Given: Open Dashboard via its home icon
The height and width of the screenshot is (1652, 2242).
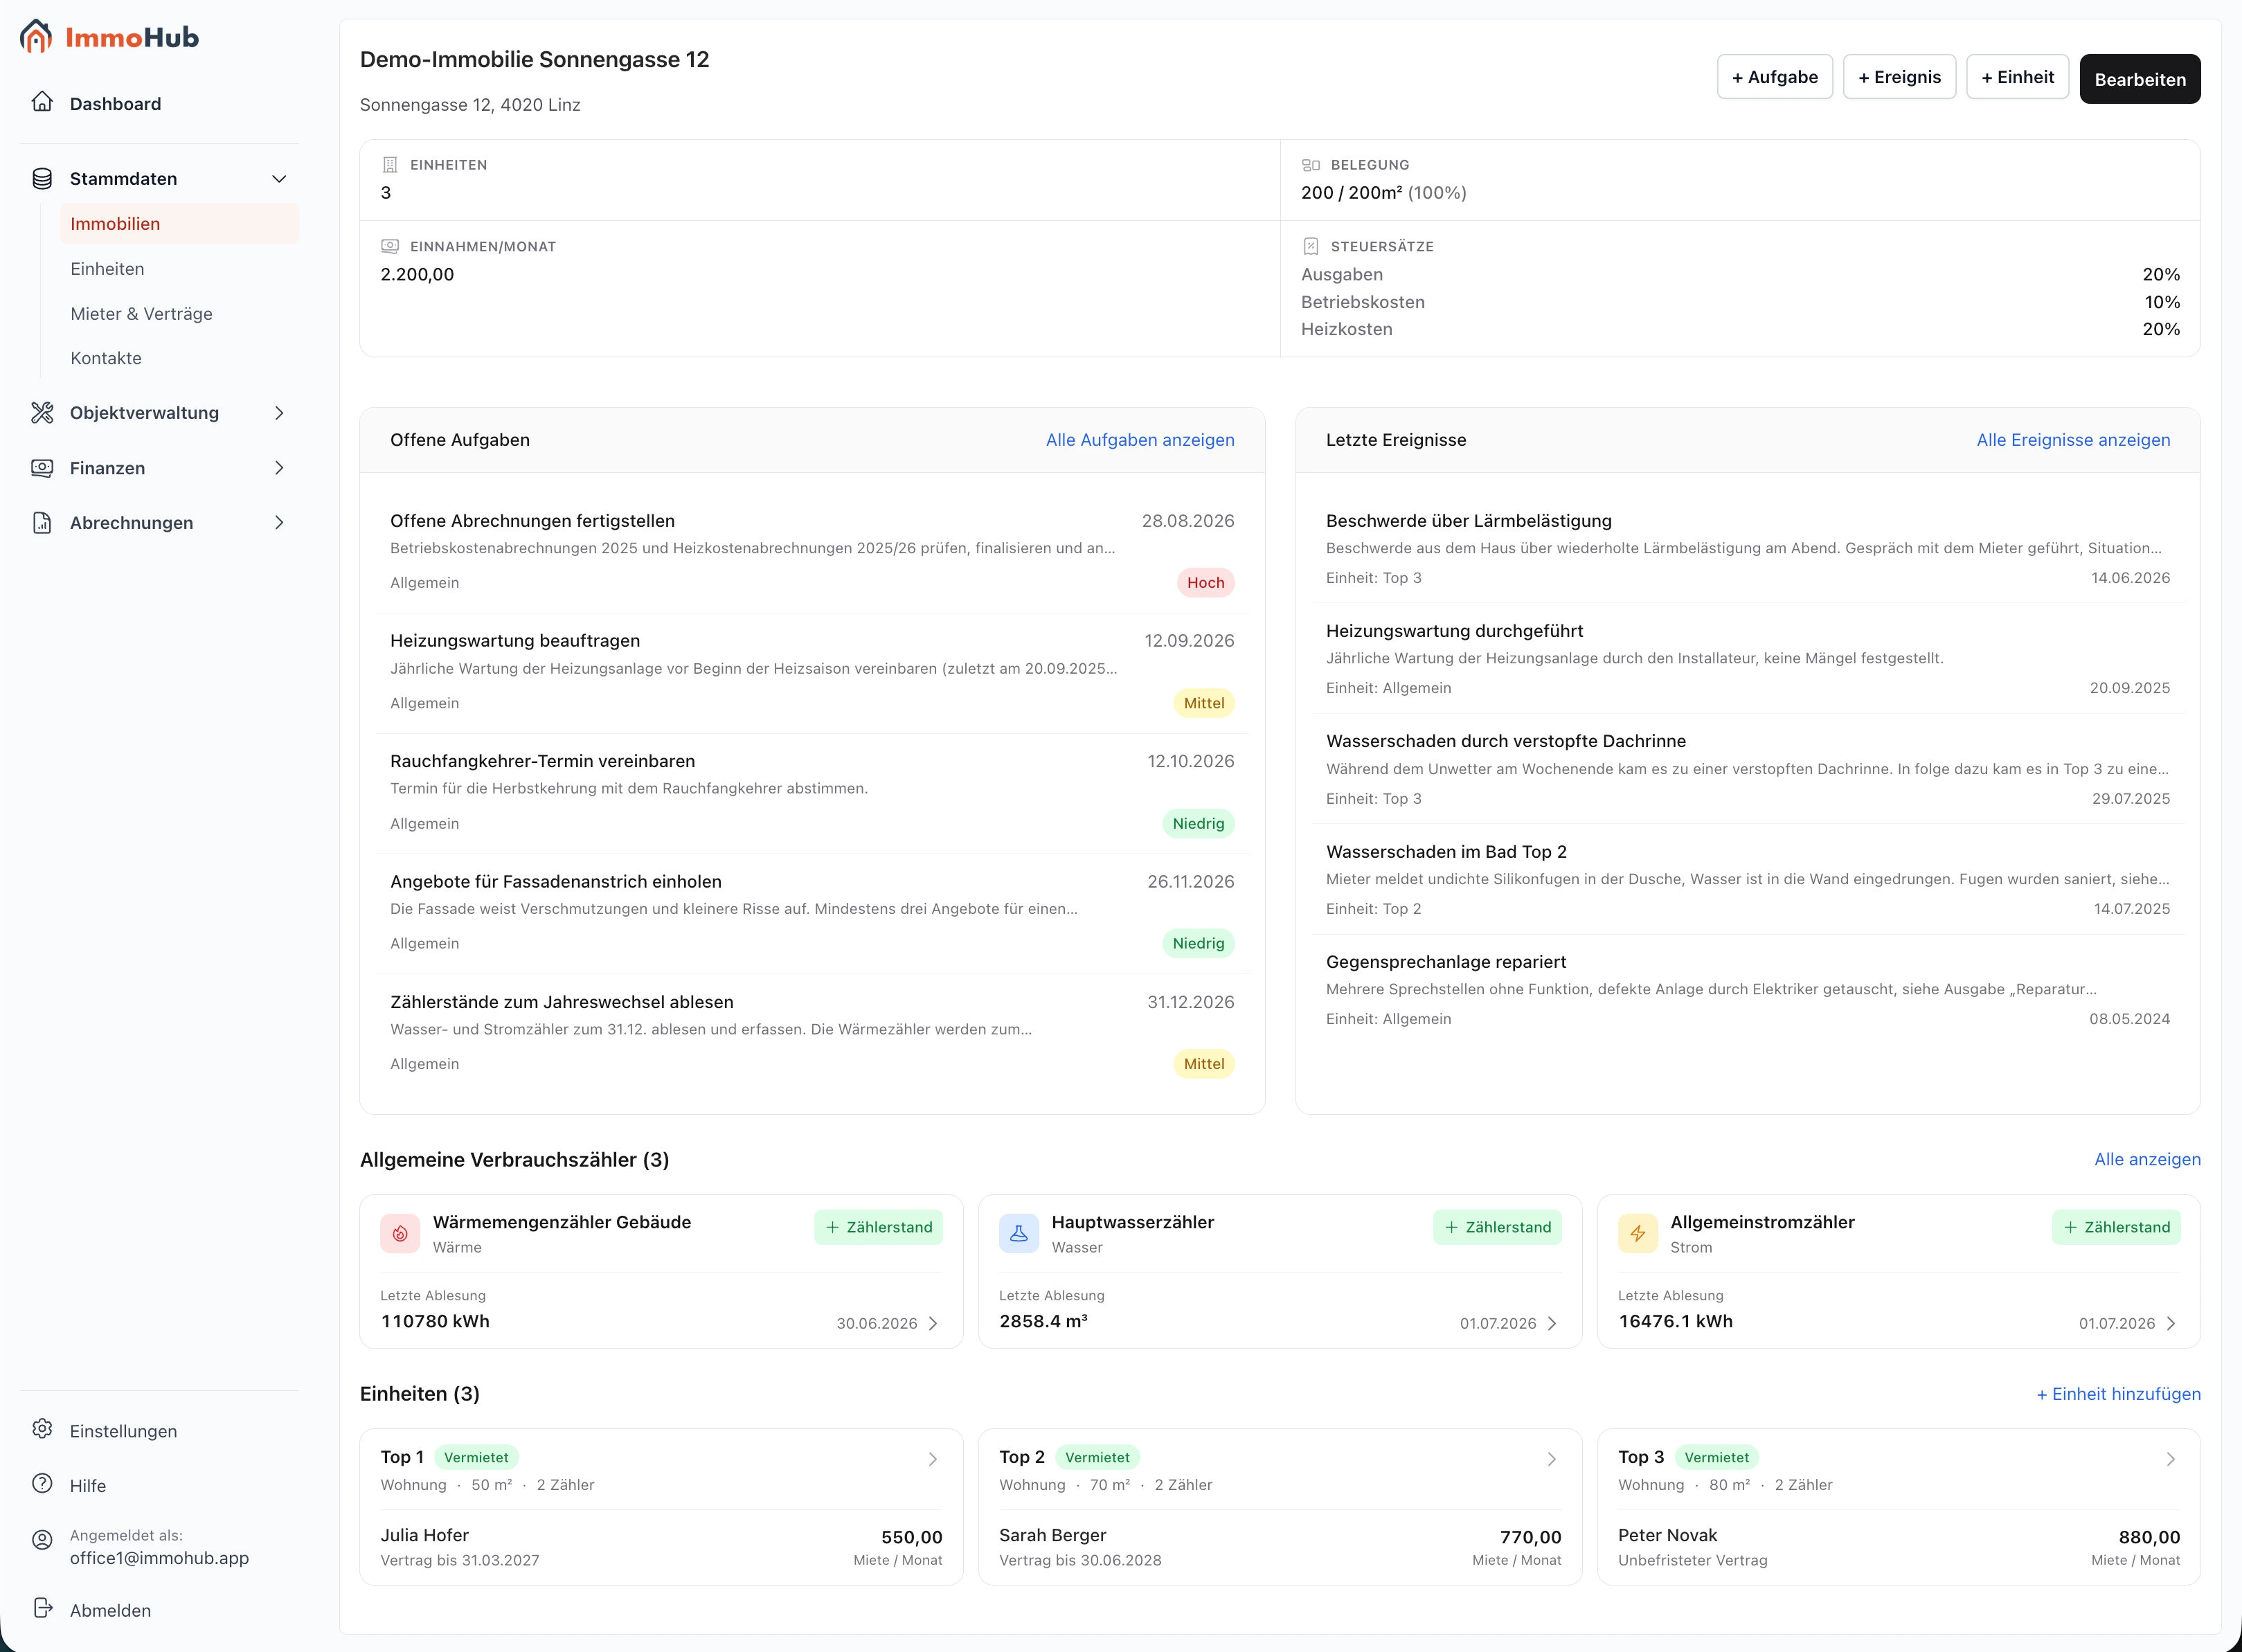Looking at the screenshot, I should [x=42, y=102].
